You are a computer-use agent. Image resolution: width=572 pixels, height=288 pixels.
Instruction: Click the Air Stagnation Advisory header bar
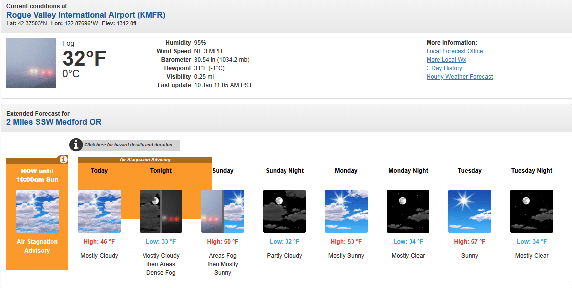point(145,160)
